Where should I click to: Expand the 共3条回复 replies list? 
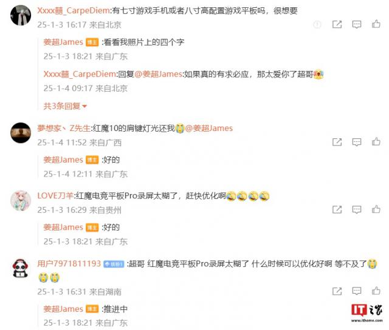(65, 106)
